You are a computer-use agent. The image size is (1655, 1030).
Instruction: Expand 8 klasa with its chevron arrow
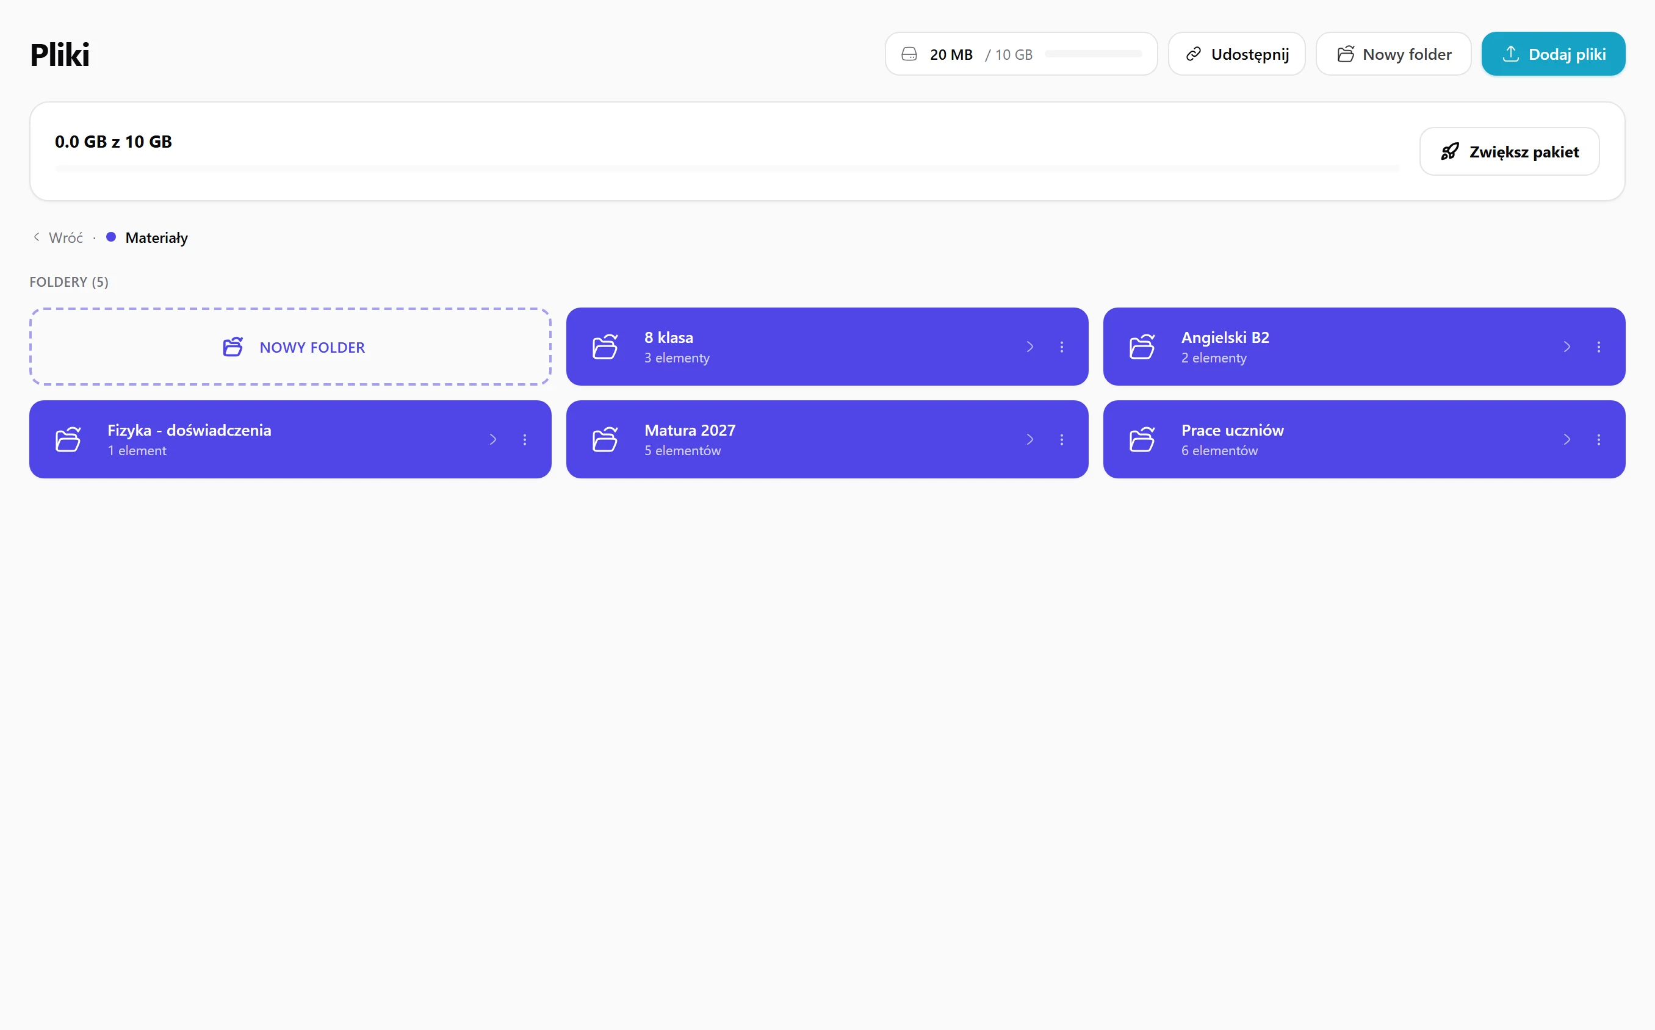point(1029,347)
